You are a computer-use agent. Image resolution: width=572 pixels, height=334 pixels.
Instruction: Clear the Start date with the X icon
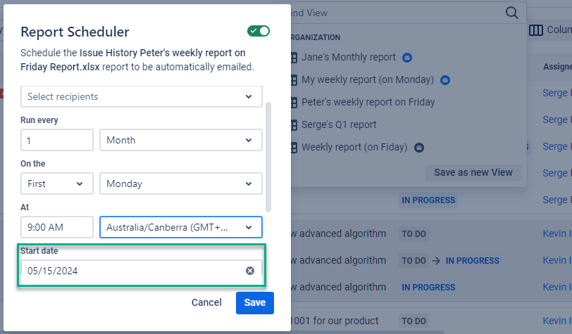tap(250, 271)
